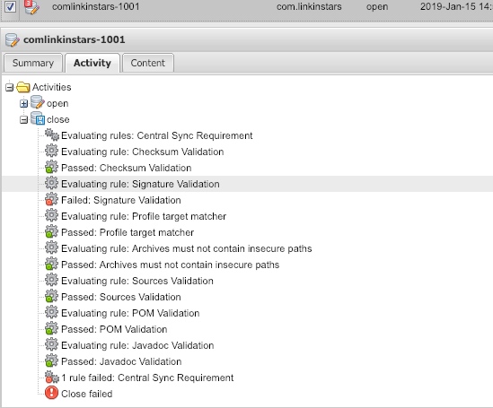This screenshot has height=408, width=493.
Task: Switch to the Content tab
Action: pyautogui.click(x=148, y=63)
